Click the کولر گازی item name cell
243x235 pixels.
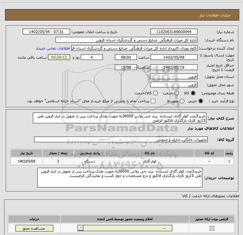click(150, 161)
